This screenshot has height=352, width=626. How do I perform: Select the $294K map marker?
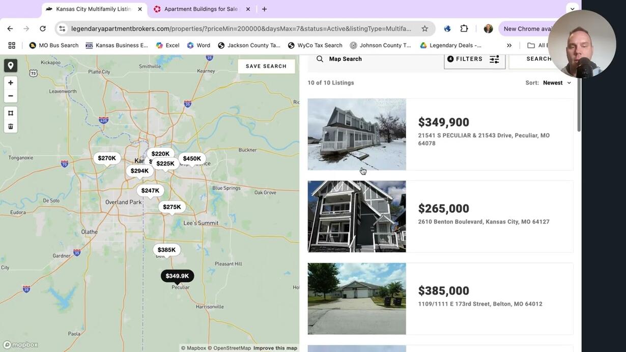[139, 171]
